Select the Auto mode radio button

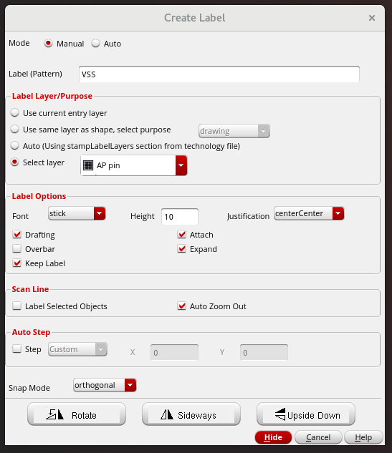click(x=95, y=44)
